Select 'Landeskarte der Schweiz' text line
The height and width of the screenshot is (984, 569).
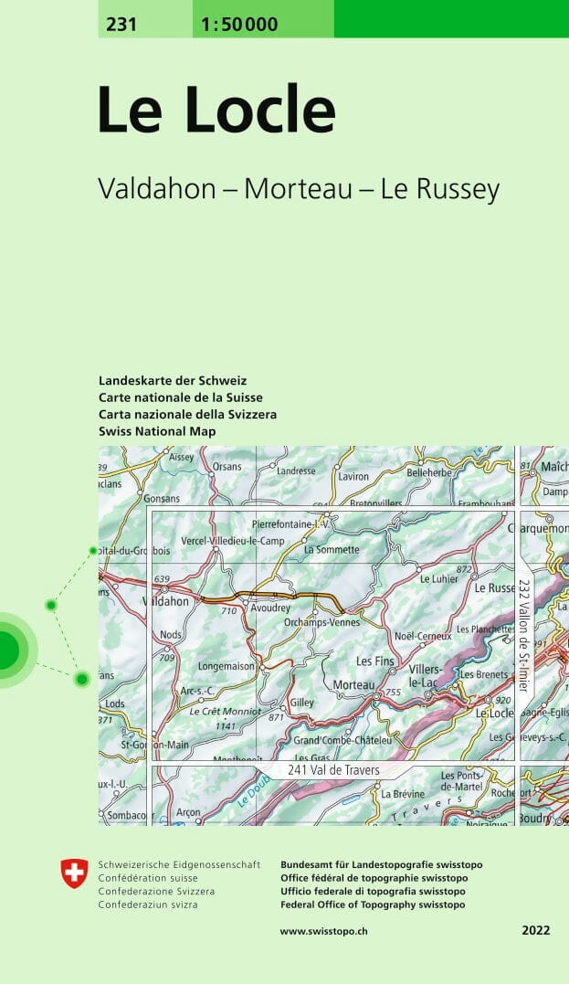173,380
